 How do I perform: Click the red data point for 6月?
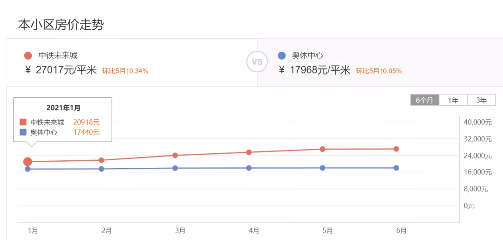click(x=396, y=149)
